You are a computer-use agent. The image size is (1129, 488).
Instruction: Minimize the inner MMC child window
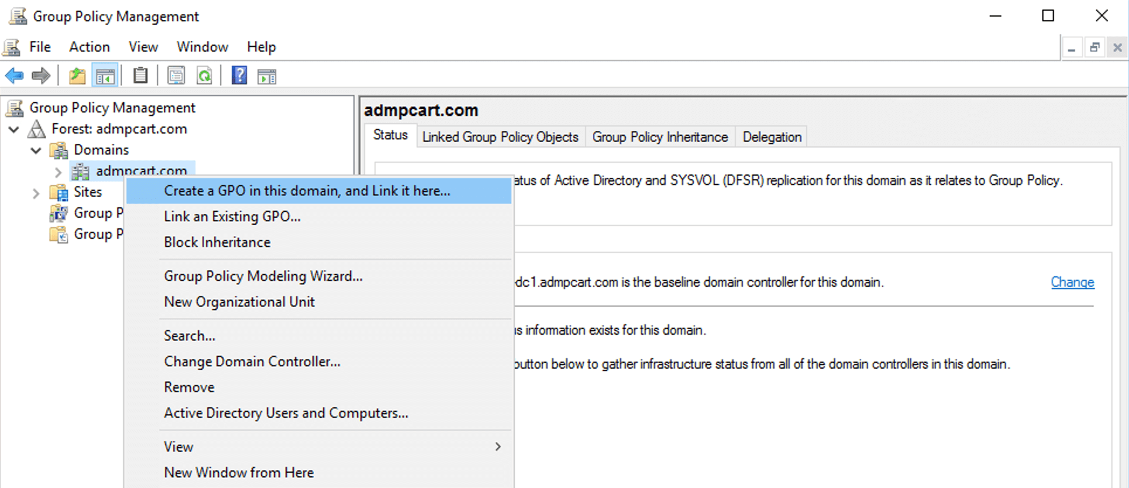[1072, 48]
